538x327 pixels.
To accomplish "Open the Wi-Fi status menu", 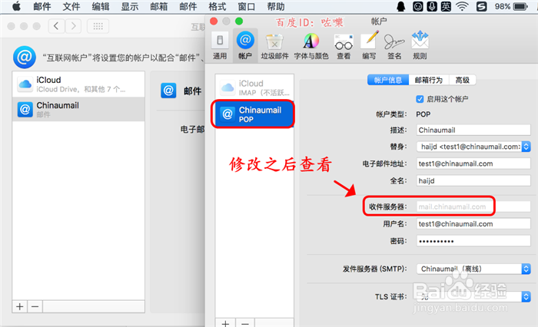I will (462, 6).
